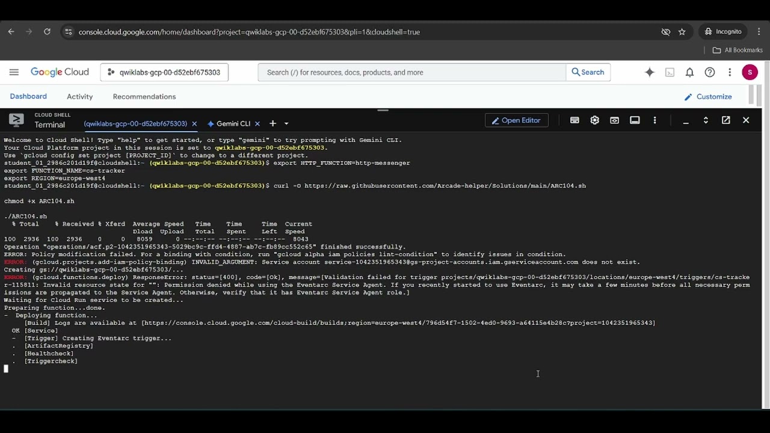Click the resources search input field

412,72
